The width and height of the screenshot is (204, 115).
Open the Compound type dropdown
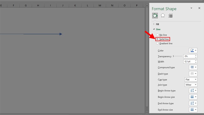[193, 67]
